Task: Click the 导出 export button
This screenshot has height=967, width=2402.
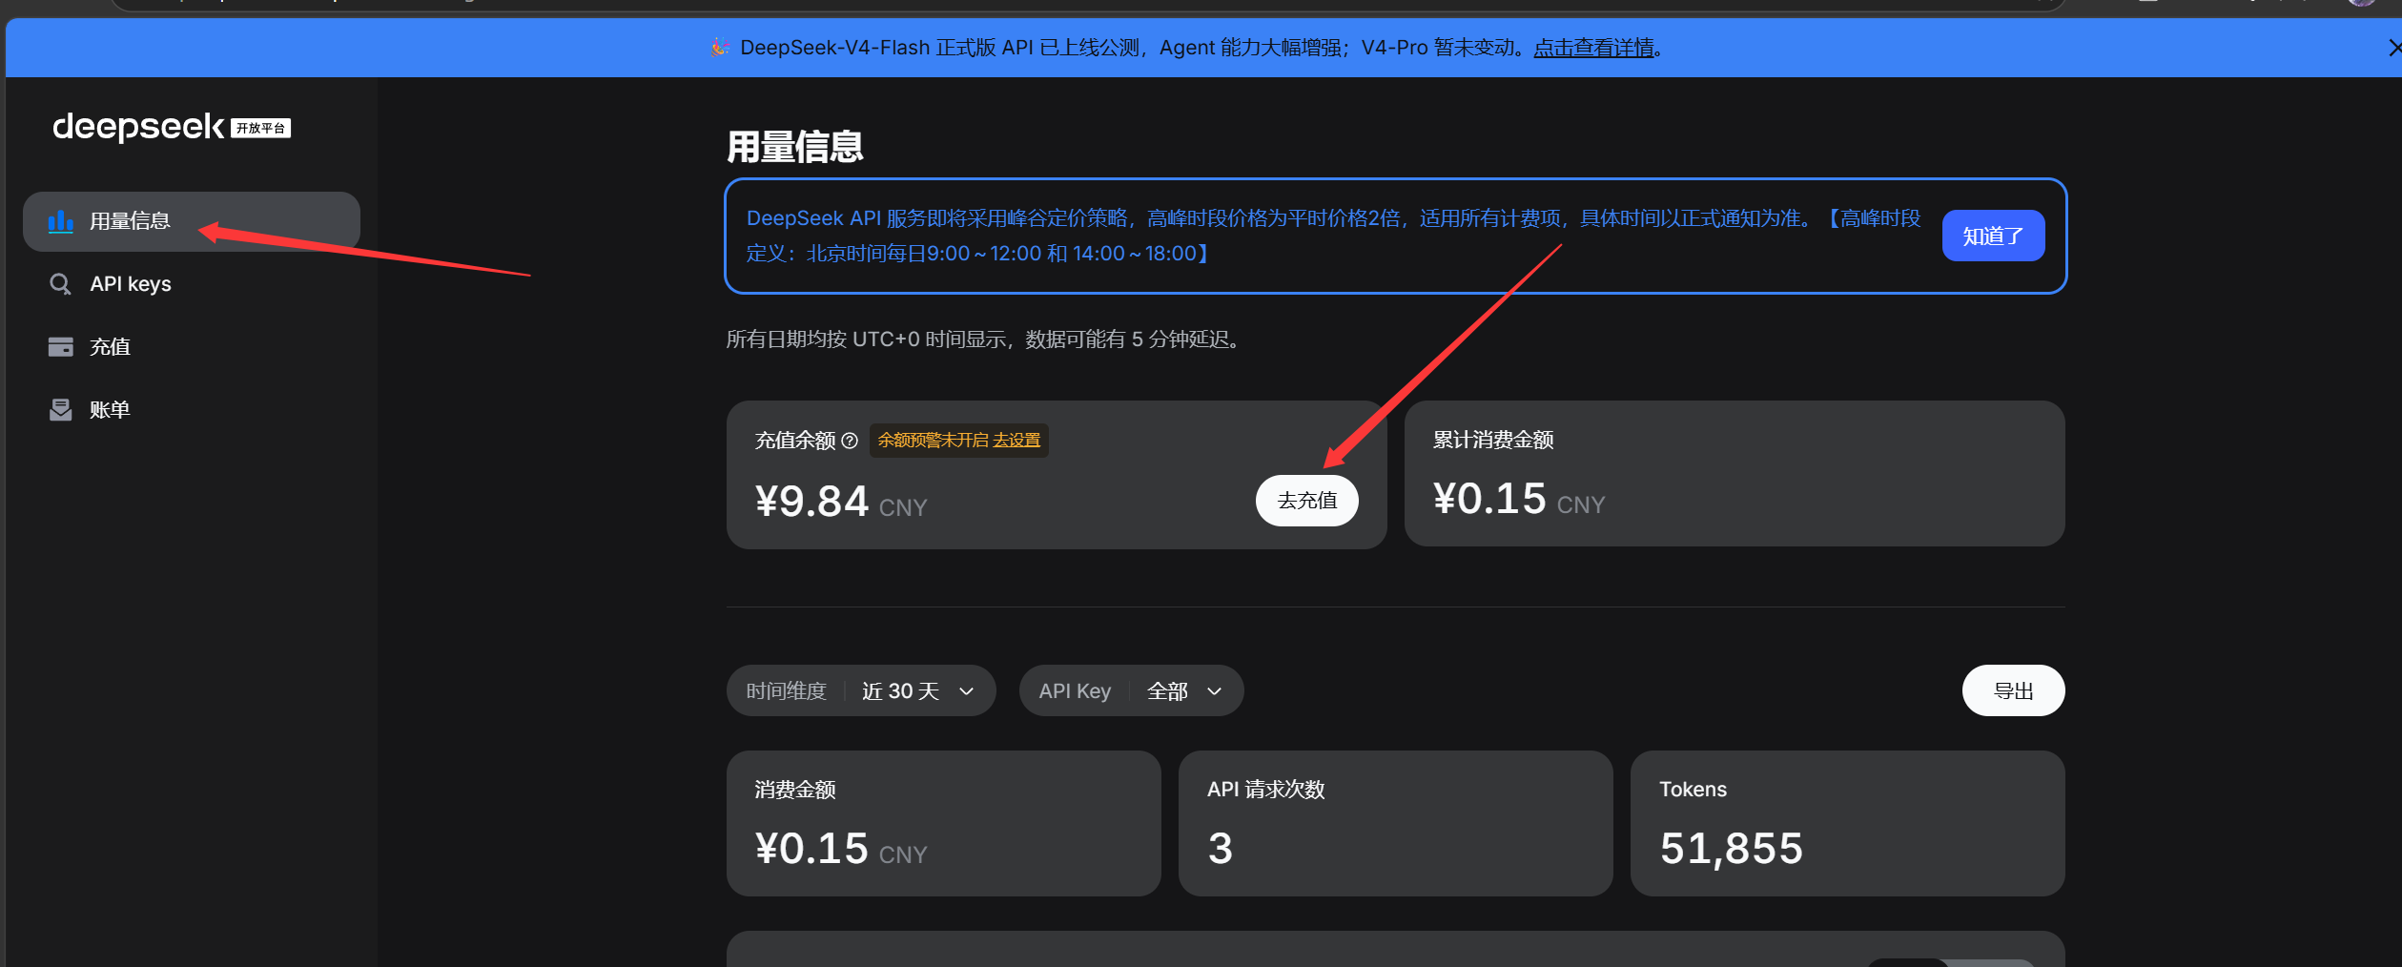Action: coord(2013,690)
